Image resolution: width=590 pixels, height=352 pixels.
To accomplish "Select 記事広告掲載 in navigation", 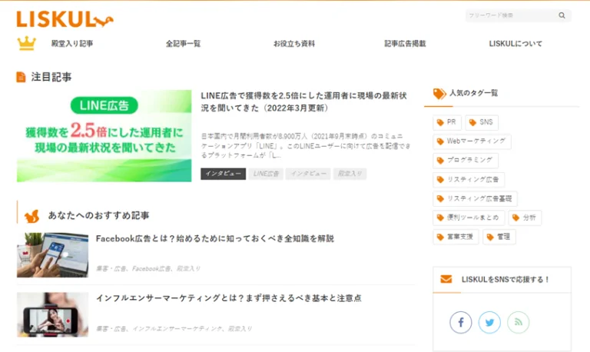I will tap(405, 44).
